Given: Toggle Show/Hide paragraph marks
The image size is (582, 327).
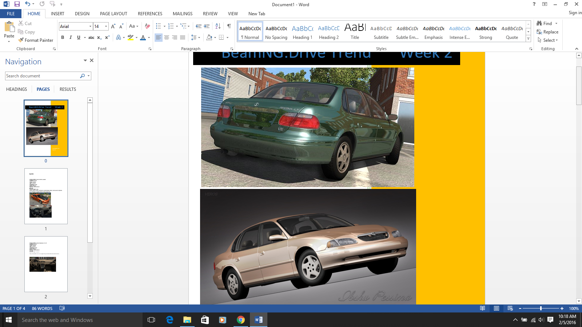Looking at the screenshot, I should pos(229,26).
